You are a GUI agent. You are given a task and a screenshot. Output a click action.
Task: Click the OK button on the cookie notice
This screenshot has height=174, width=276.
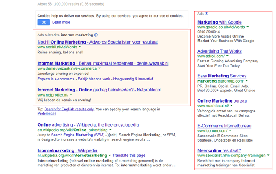44,22
